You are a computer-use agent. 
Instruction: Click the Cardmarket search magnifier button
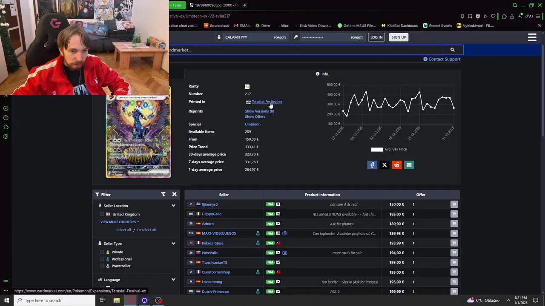[452, 50]
